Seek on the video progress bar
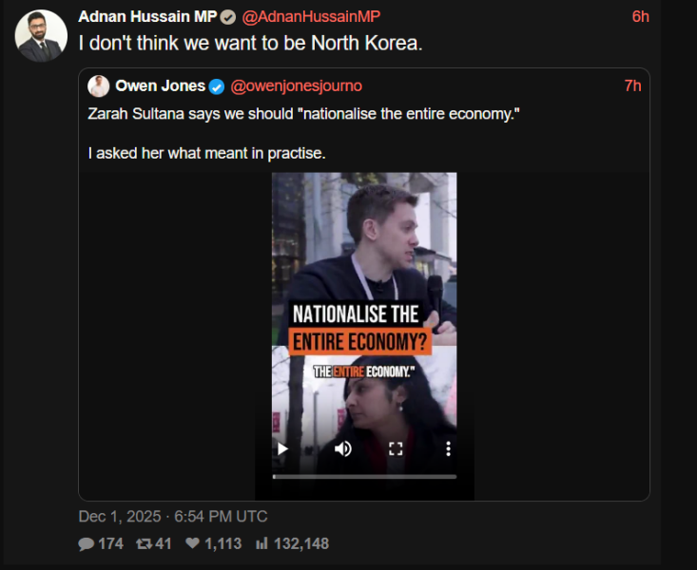 (x=364, y=477)
